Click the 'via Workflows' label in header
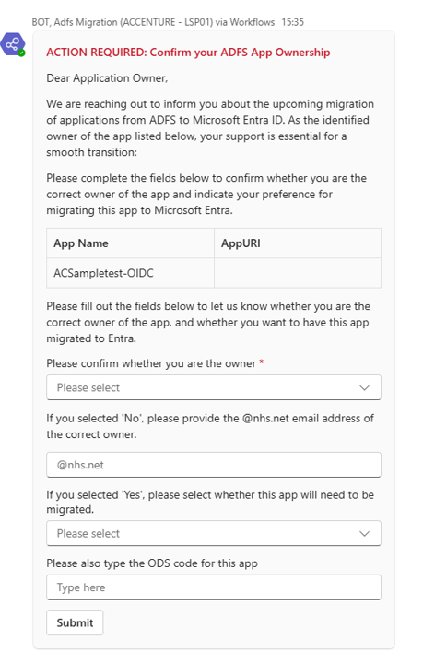This screenshot has width=423, height=664. point(245,22)
